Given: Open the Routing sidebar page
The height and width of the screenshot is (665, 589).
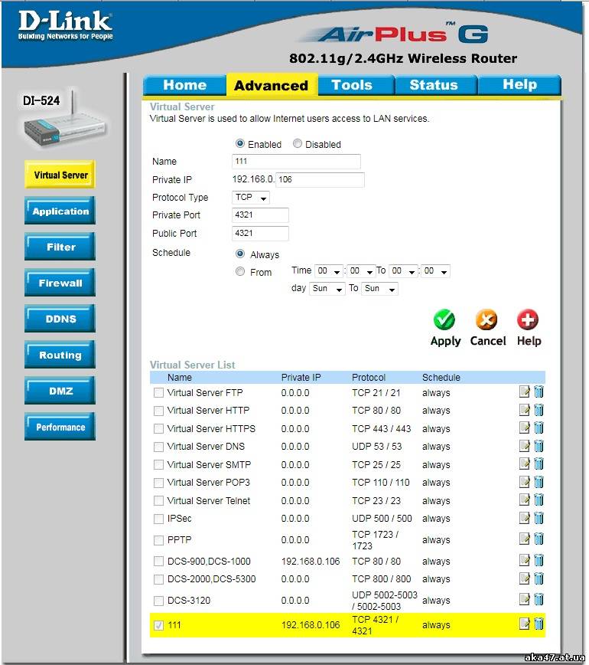Looking at the screenshot, I should (x=60, y=355).
